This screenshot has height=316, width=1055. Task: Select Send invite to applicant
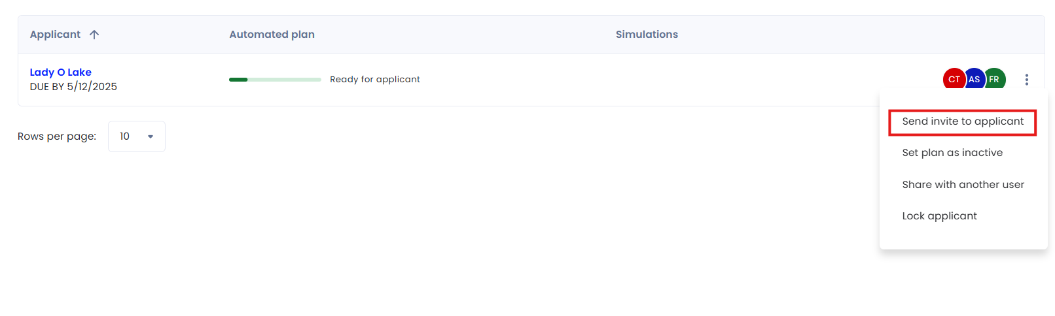click(x=962, y=121)
